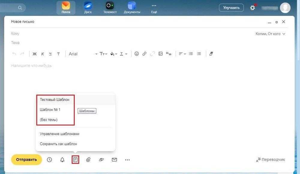The width and height of the screenshot is (300, 174).
Task: Click the insert link chain icon
Action: click(144, 54)
